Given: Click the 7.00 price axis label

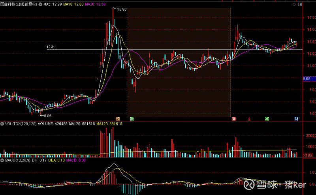Looking at the screenshot, I should (x=312, y=114).
